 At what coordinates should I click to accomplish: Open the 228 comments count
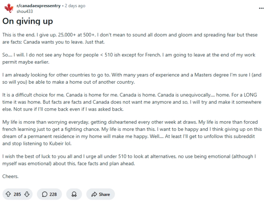pyautogui.click(x=53, y=194)
